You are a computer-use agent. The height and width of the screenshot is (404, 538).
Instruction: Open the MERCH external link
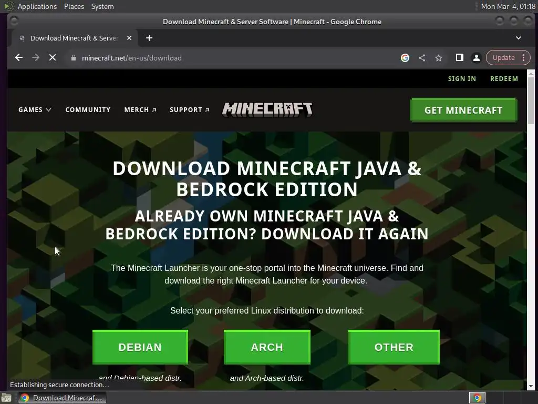point(140,109)
